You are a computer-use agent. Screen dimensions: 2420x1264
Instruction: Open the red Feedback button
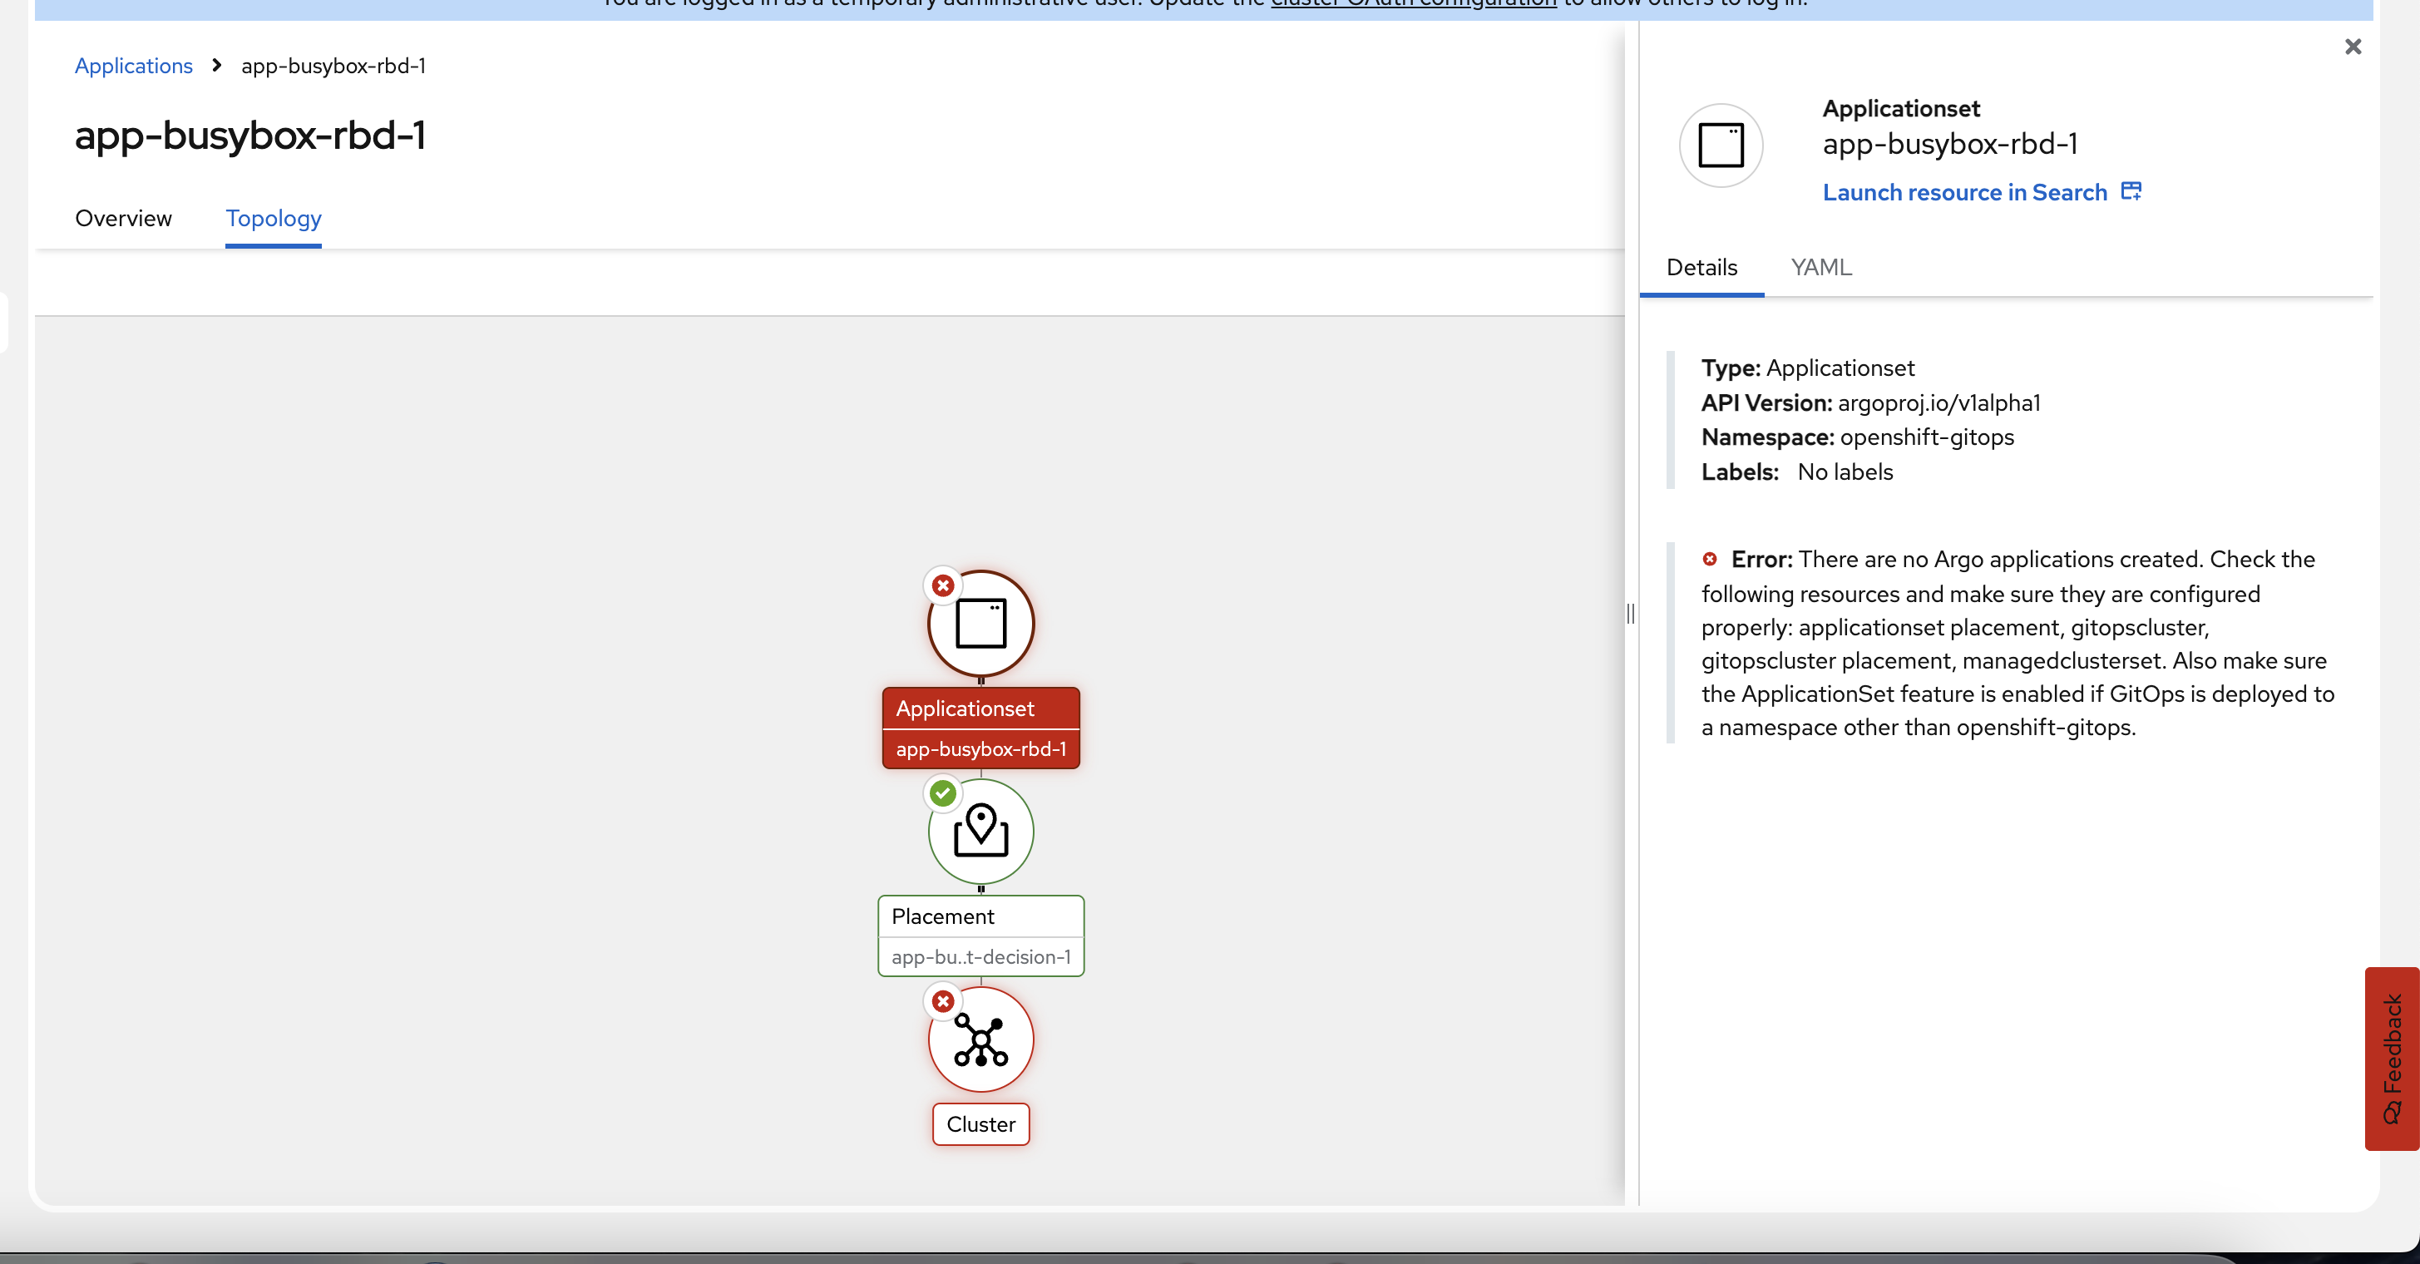[x=2391, y=1058]
